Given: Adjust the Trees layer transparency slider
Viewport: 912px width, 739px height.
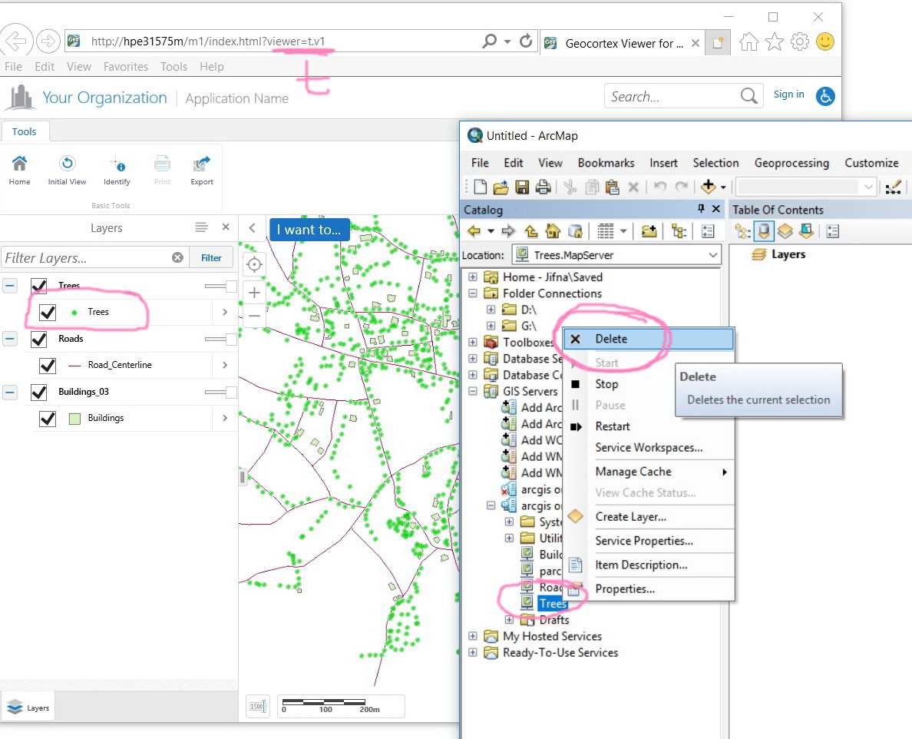Looking at the screenshot, I should (220, 286).
